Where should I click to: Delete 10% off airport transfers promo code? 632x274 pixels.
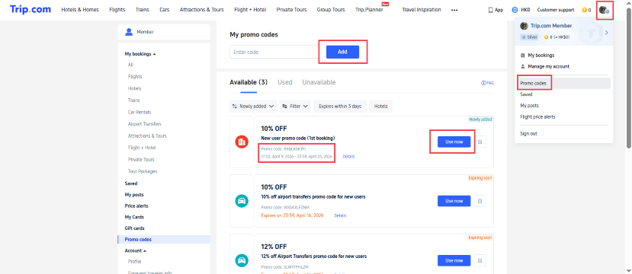[x=480, y=201]
